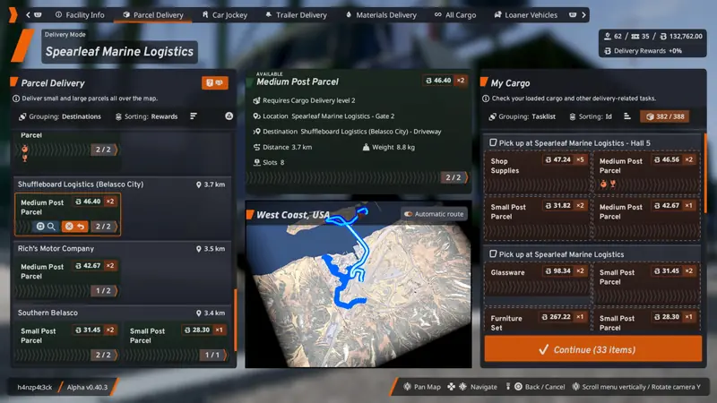Click the 2/2 counter in parcel details panel

[x=454, y=177]
